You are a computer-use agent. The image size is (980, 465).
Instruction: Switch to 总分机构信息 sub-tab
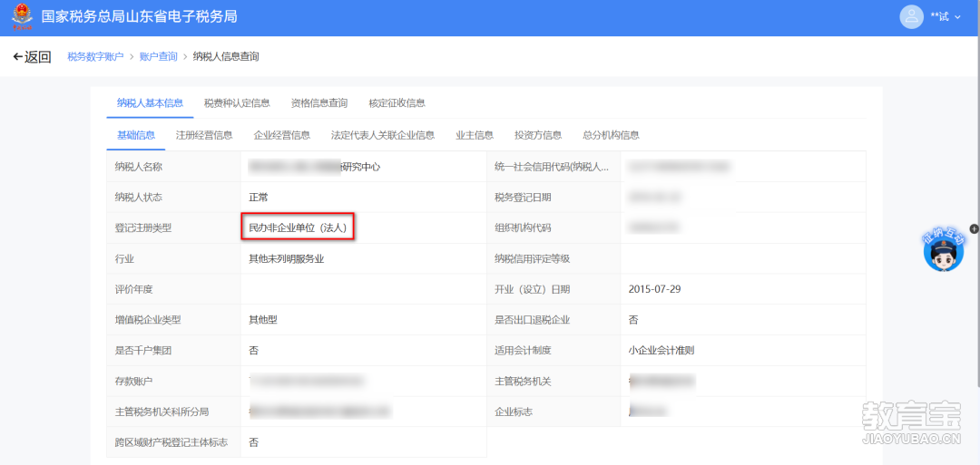coord(611,135)
